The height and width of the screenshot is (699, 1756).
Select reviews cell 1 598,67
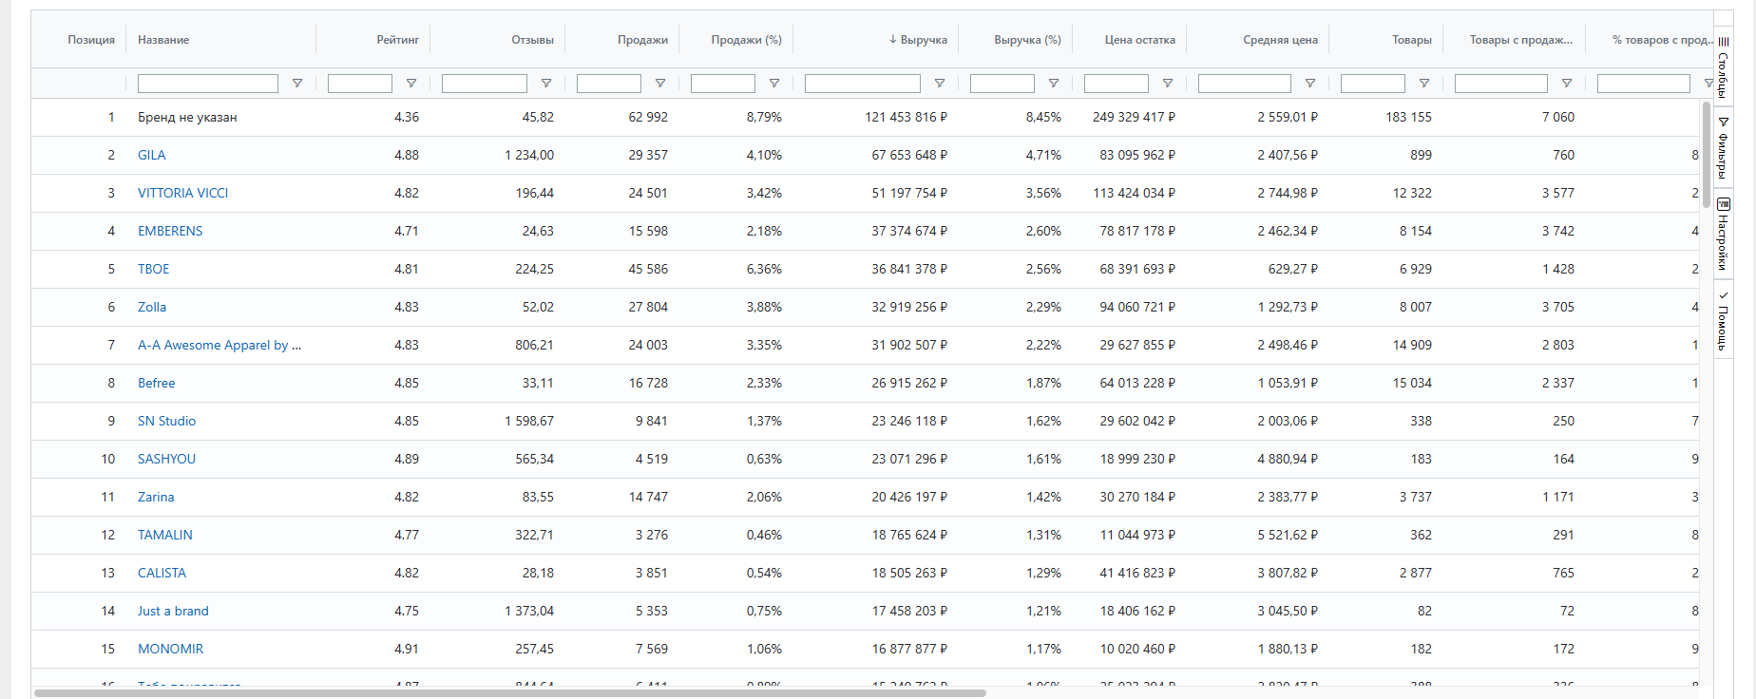[529, 421]
